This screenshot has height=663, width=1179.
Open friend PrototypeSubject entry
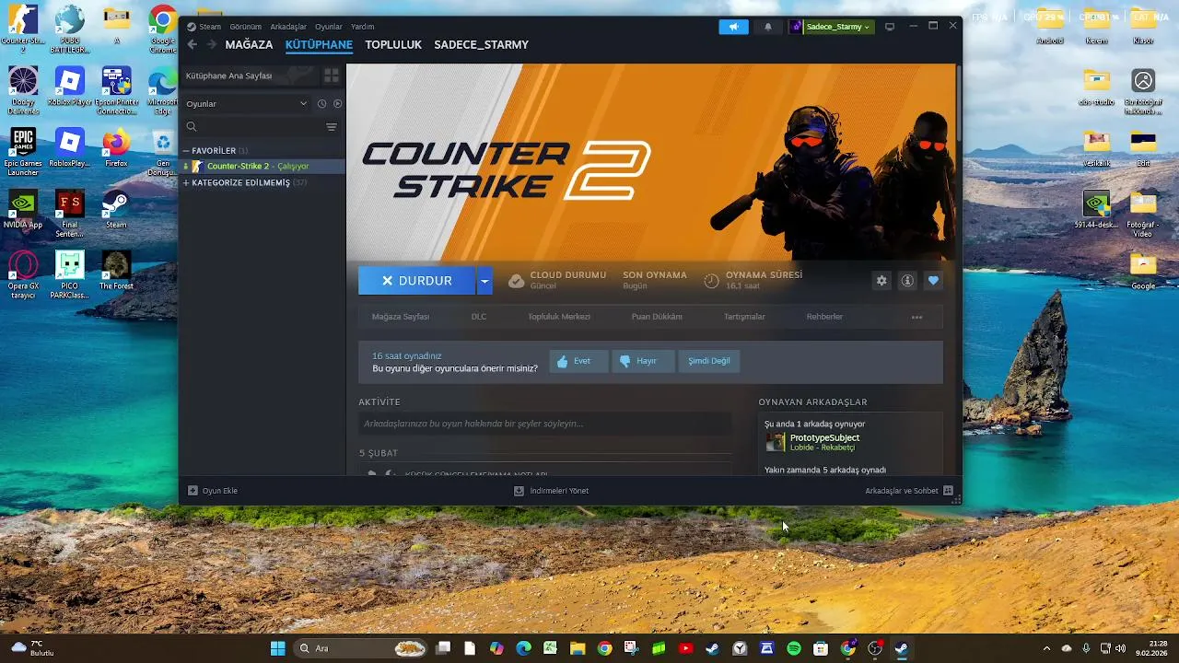click(x=851, y=442)
